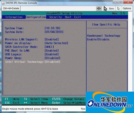134x113 pixels.
Task: Open the Options menu
Action: (x=127, y=9)
